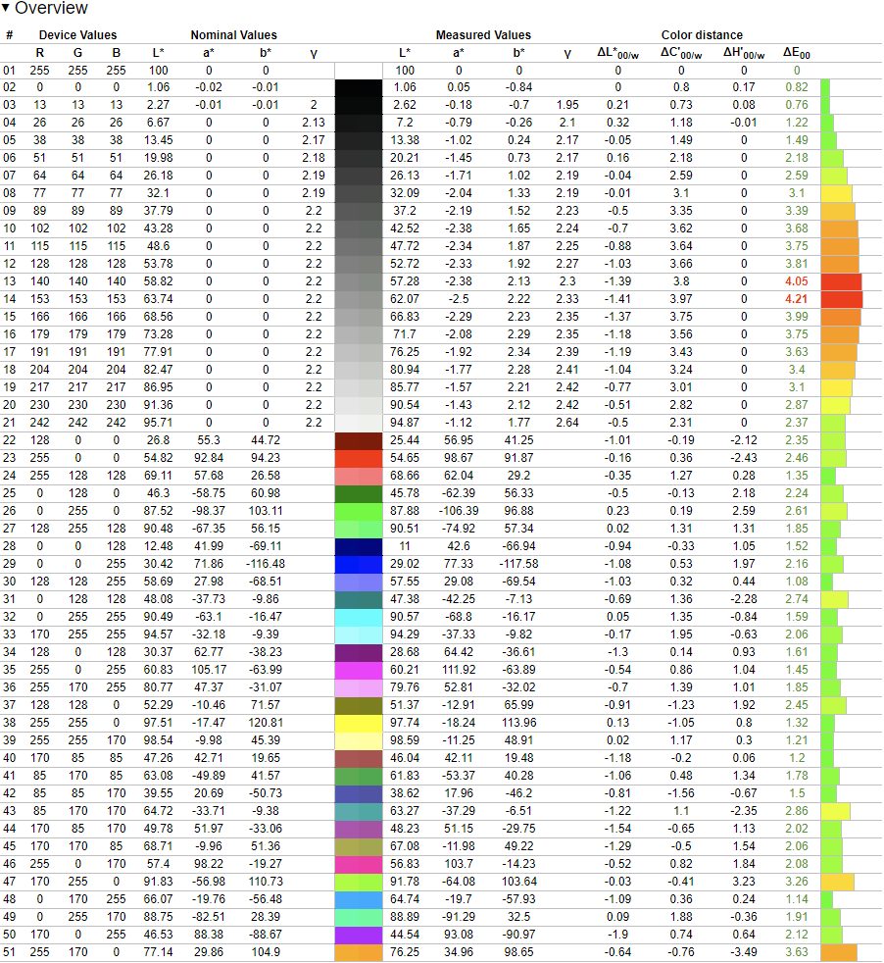Viewport: 884px width, 963px height.
Task: Select the # column header
Action: coord(10,35)
